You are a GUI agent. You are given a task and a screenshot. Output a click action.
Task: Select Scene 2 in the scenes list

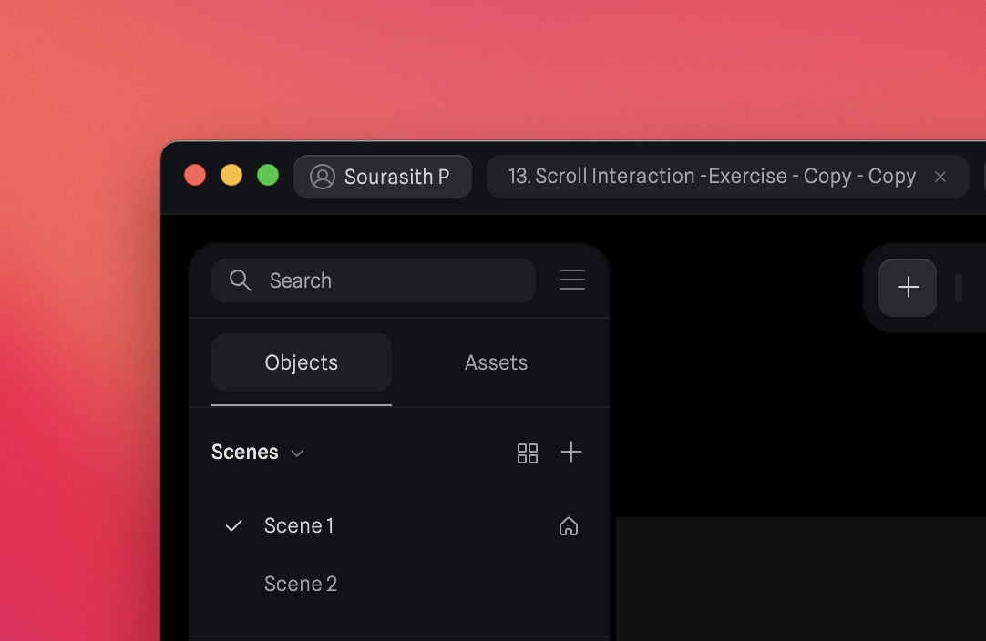pos(301,584)
